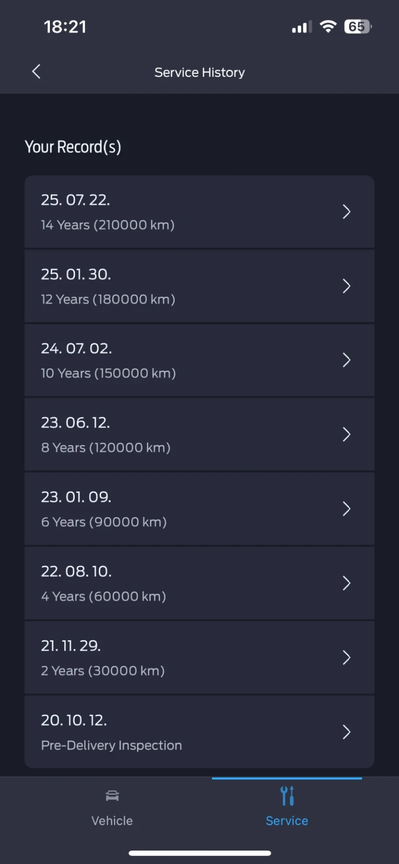
Task: Tap the Wi-Fi status icon
Action: click(x=328, y=26)
